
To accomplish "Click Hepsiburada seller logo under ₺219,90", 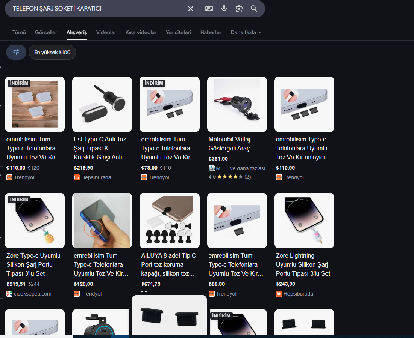I will (x=77, y=177).
